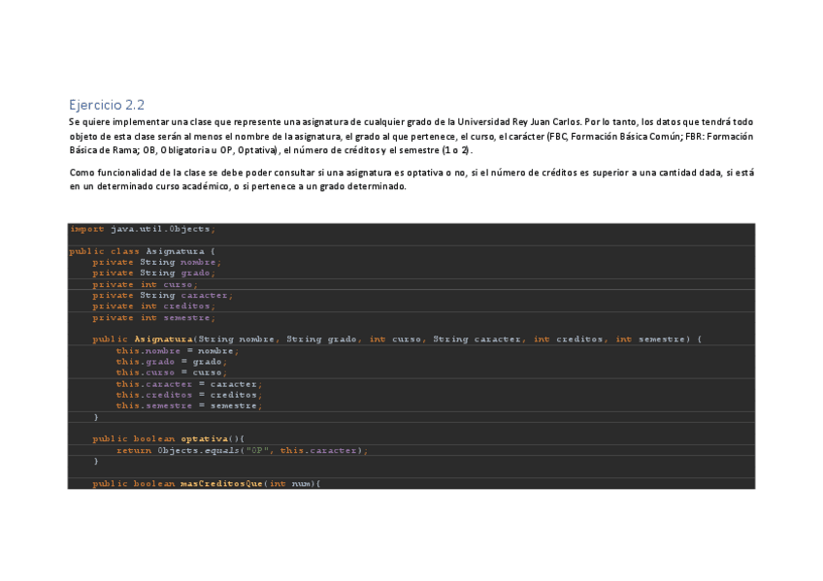Click the "private int semestre;" field line
Screen dimensions: 823x581
(x=153, y=317)
